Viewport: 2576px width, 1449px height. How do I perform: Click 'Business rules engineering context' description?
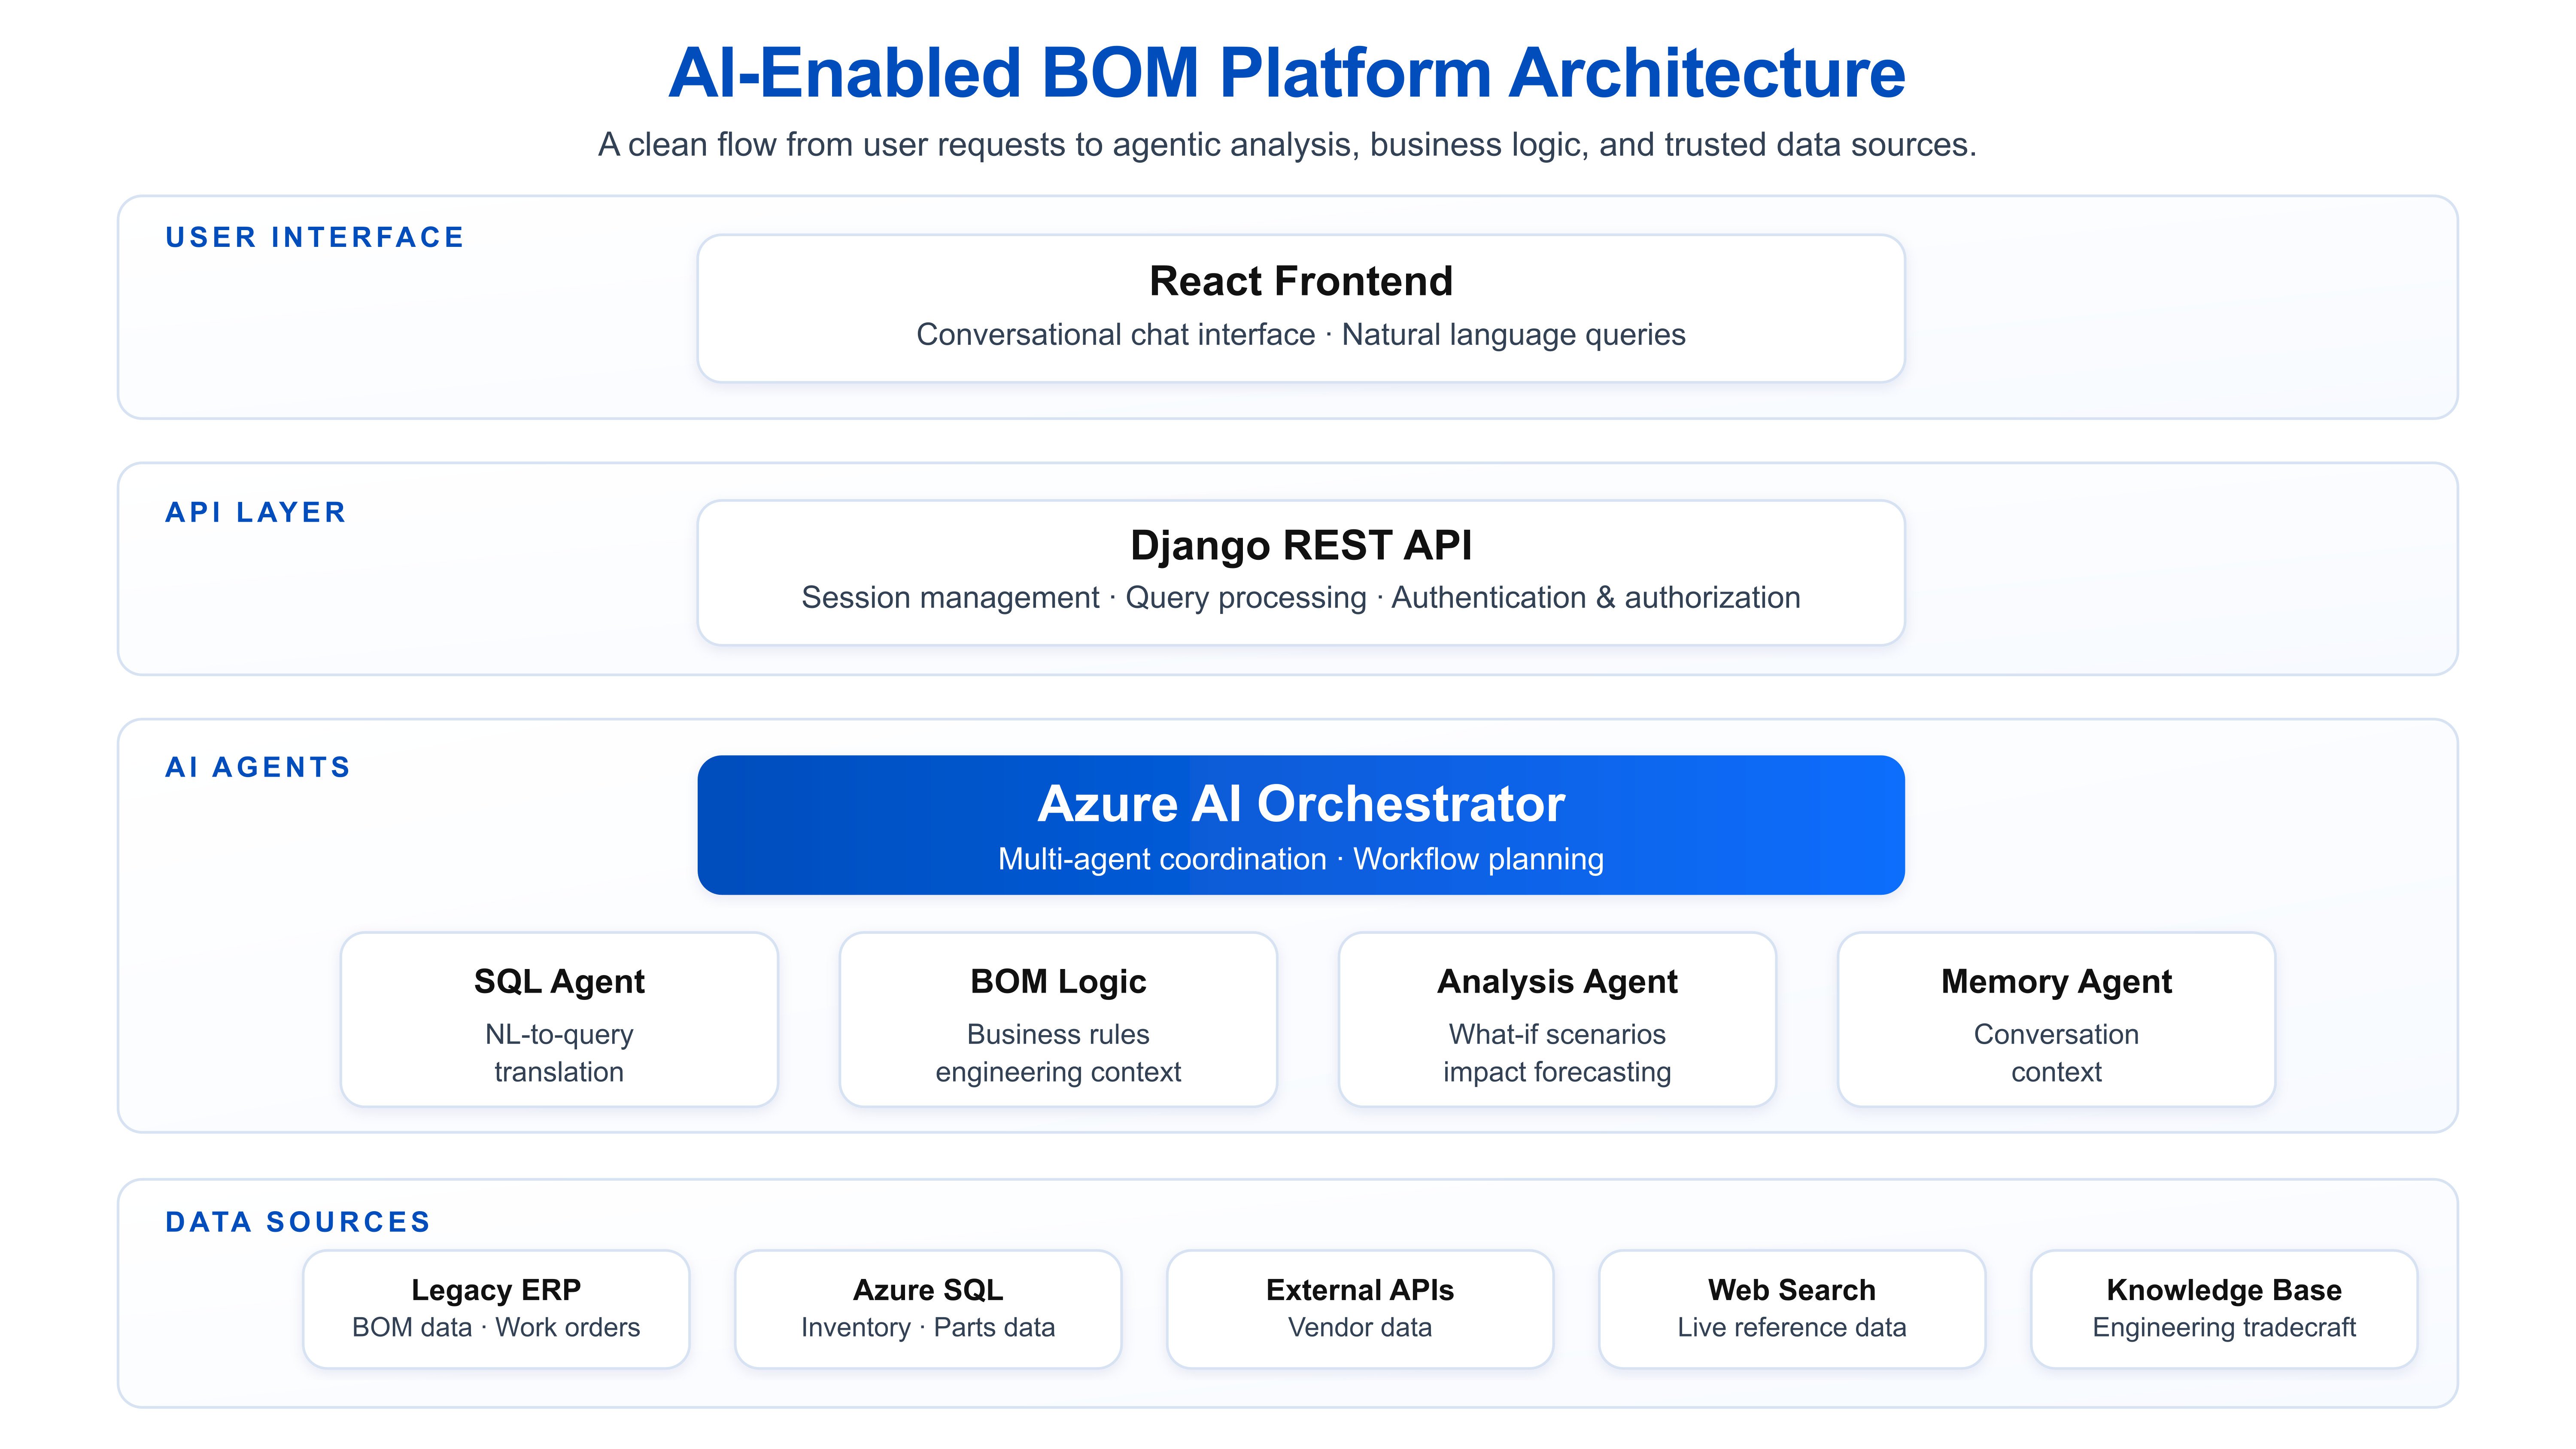click(x=1058, y=1053)
